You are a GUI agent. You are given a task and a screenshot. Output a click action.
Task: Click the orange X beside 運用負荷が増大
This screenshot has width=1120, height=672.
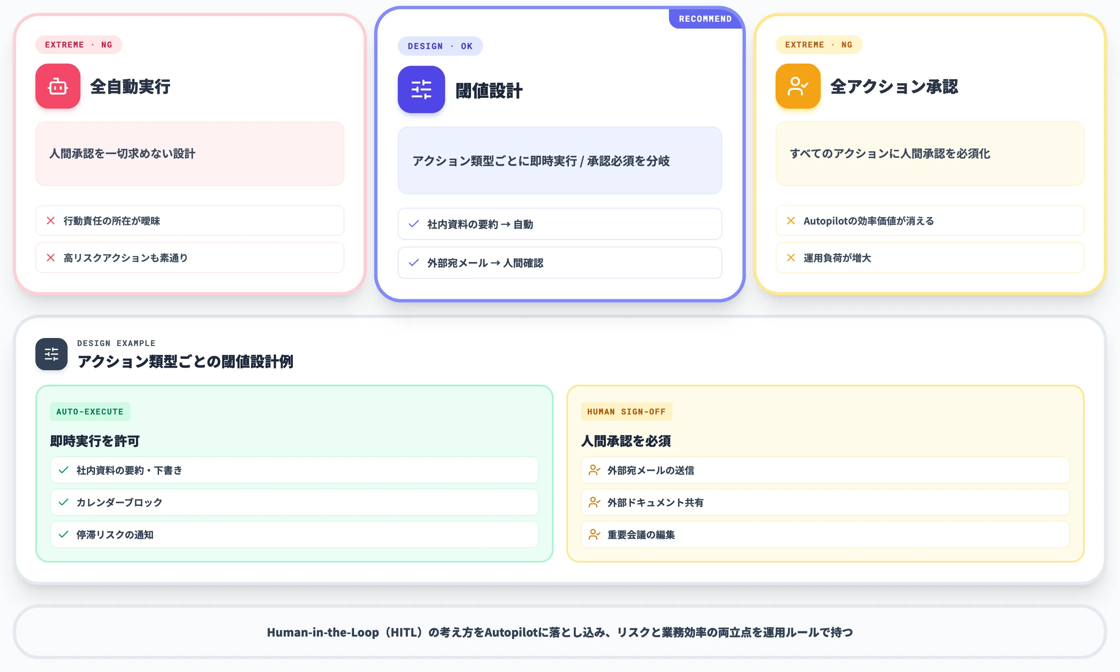point(791,258)
